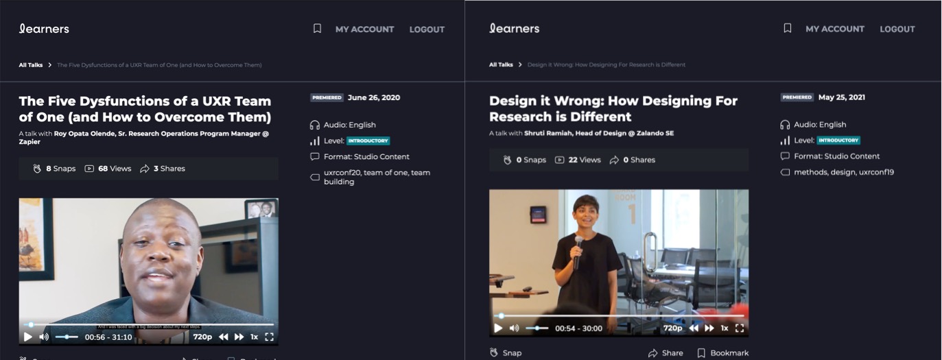
Task: Adjust the volume slider in the Design it Wrong player
Action: pos(537,328)
